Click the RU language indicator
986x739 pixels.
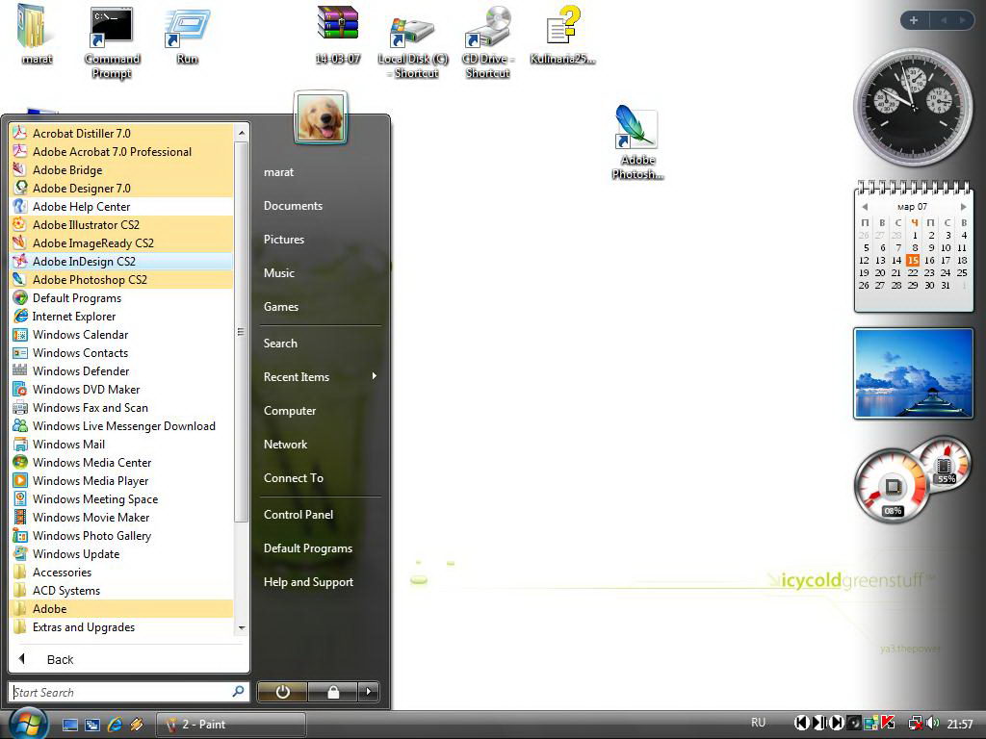click(x=759, y=723)
